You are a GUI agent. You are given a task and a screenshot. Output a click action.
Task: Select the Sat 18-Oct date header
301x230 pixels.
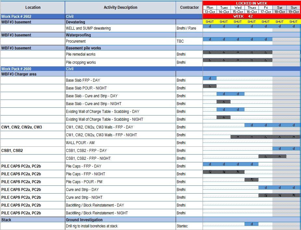[x=280, y=10]
